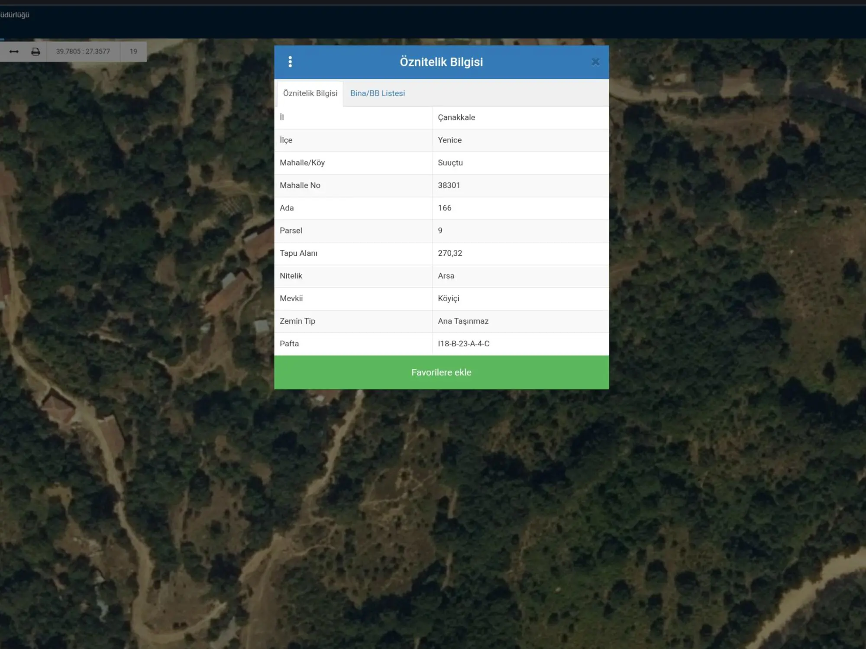Click the Zemin Tip label
Image resolution: width=866 pixels, height=649 pixels.
tap(297, 321)
